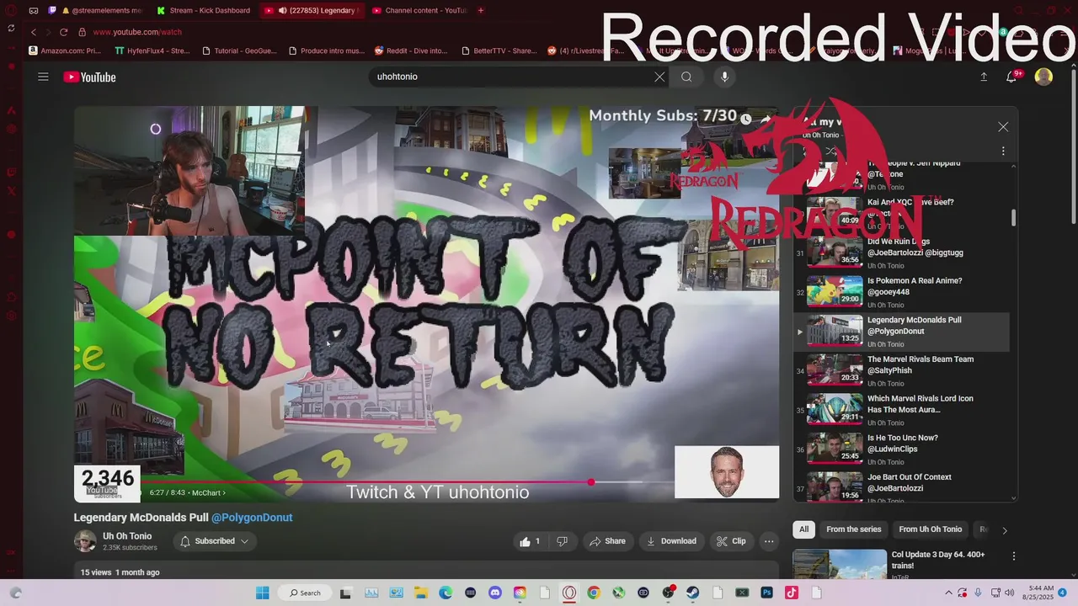Open the YouTube upload icon
Image resolution: width=1078 pixels, height=606 pixels.
point(984,77)
